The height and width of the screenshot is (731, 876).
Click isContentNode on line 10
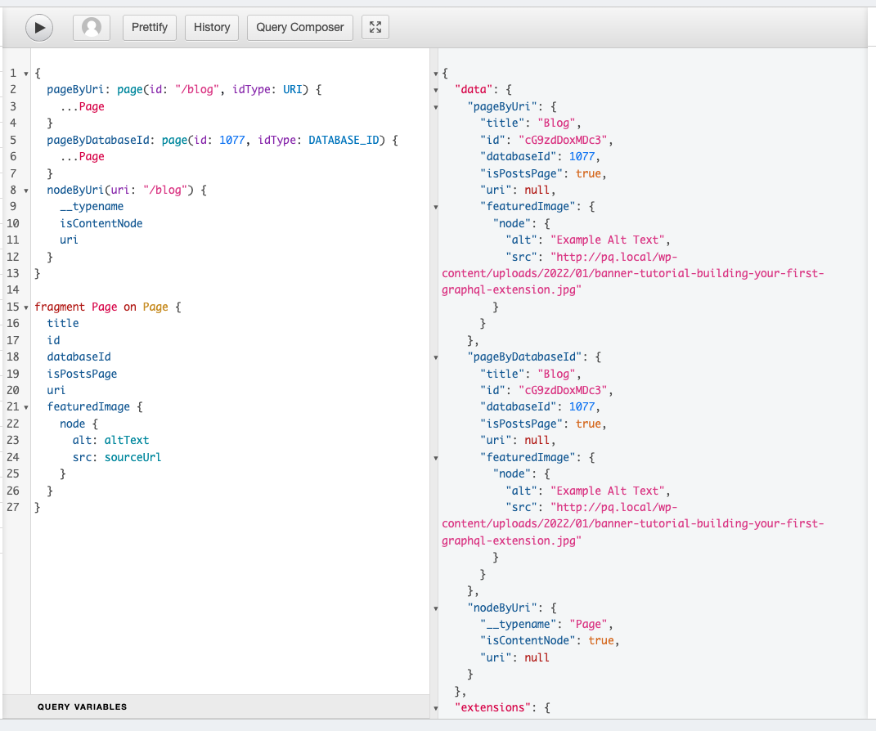click(101, 223)
